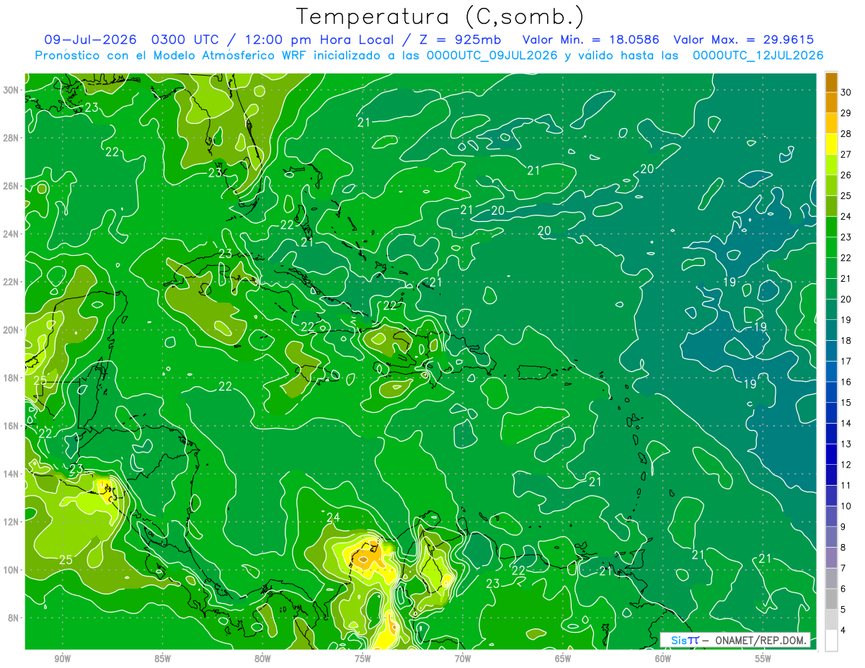Image resolution: width=865 pixels, height=668 pixels.
Task: Click the 10N latitude axis label
Action: 11,569
